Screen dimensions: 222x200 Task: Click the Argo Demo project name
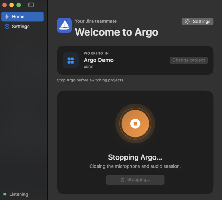[x=99, y=60]
